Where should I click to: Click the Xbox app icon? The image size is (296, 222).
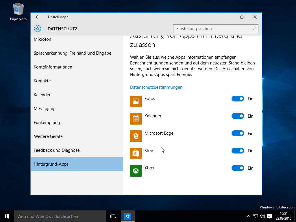coord(136,171)
